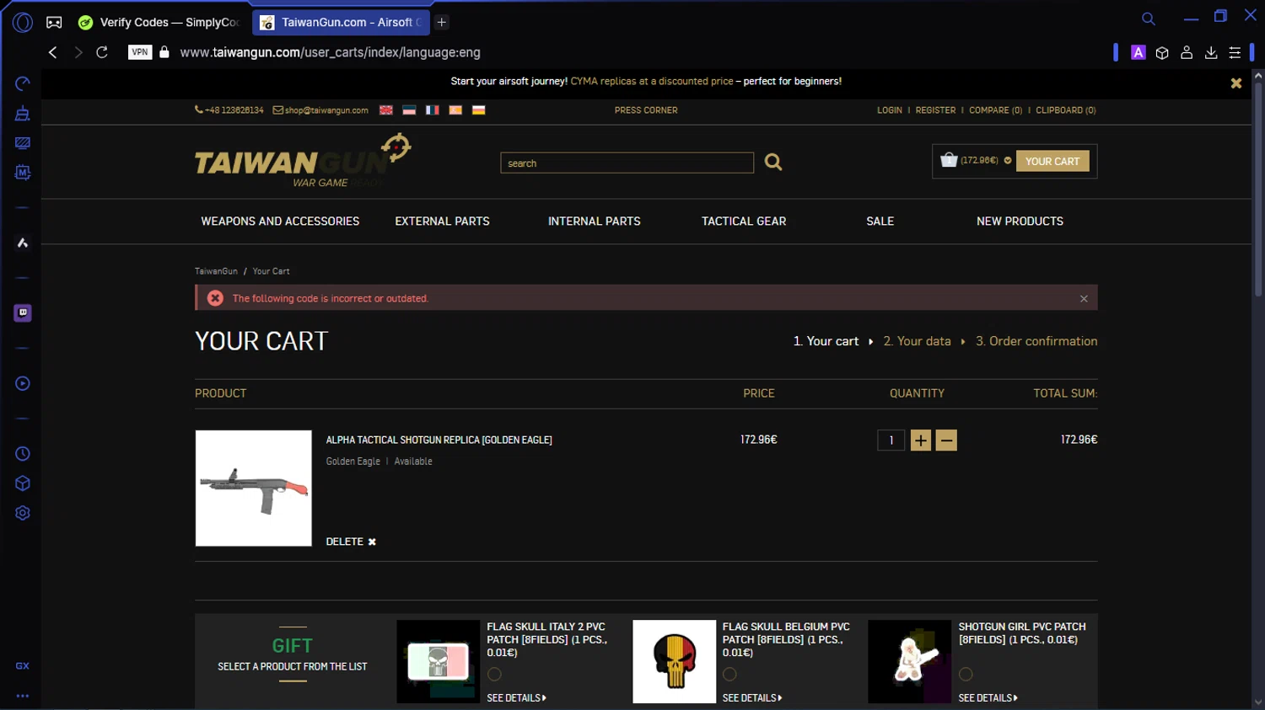The image size is (1265, 710).
Task: Go forward one page
Action: coord(78,52)
